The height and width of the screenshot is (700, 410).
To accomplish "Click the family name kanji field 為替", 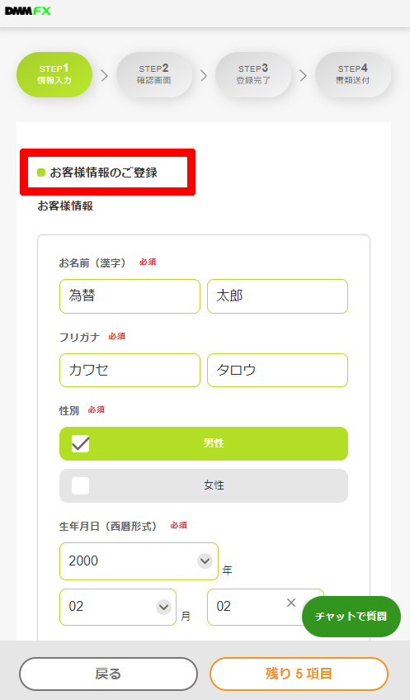I will 130,296.
